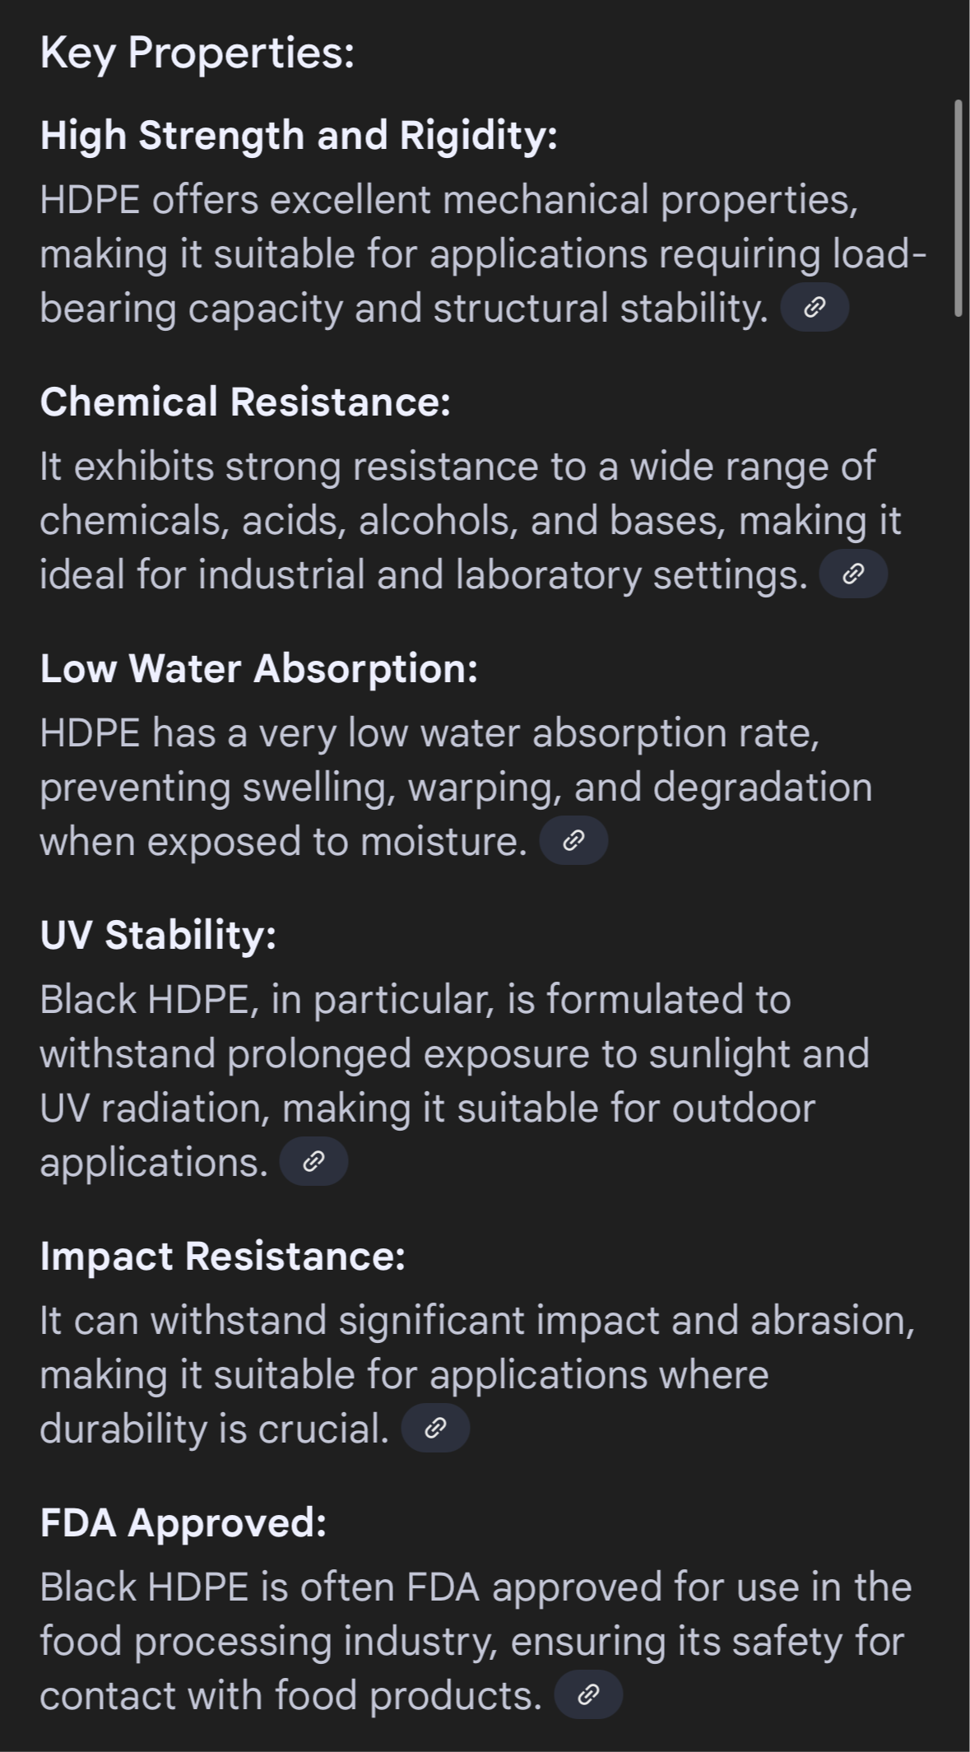Screen dimensions: 970x1752
Task: Select 'High Strength and Rigidity:' heading
Action: [x=299, y=135]
